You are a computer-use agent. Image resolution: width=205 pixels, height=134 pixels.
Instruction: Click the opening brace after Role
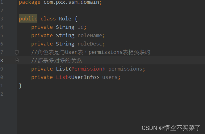coord(76,19)
